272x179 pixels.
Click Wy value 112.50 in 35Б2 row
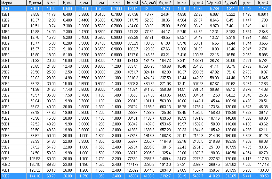pyautogui.click(x=214, y=95)
